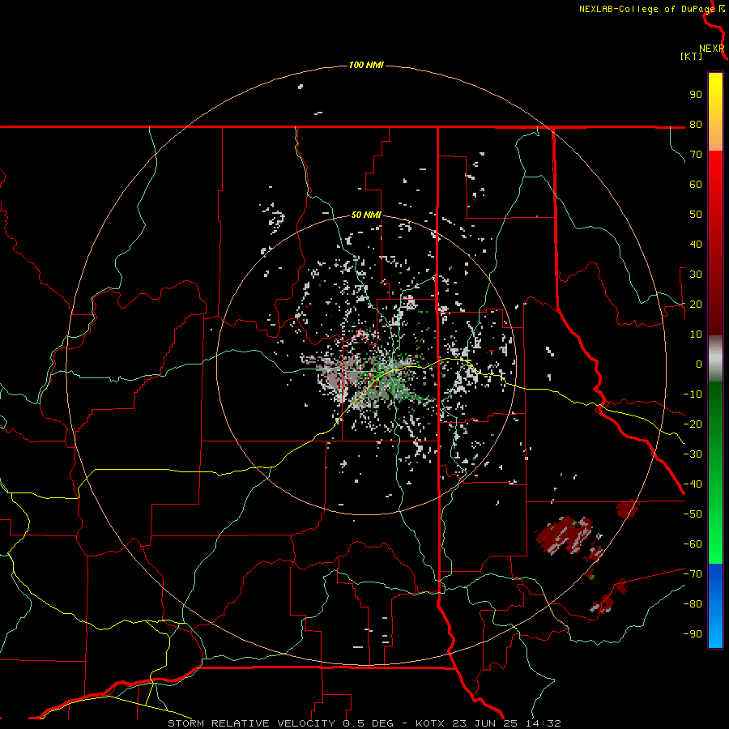
Task: Click the gray zero segment of the color bar
Action: [x=715, y=359]
